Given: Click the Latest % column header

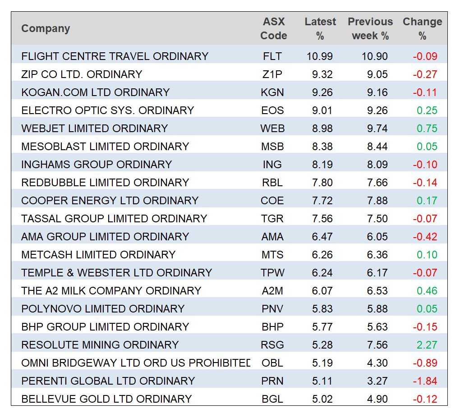Looking at the screenshot, I should pos(320,28).
